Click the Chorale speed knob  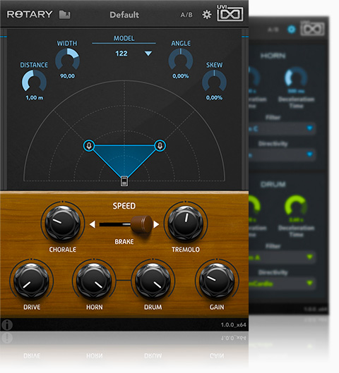tap(63, 223)
